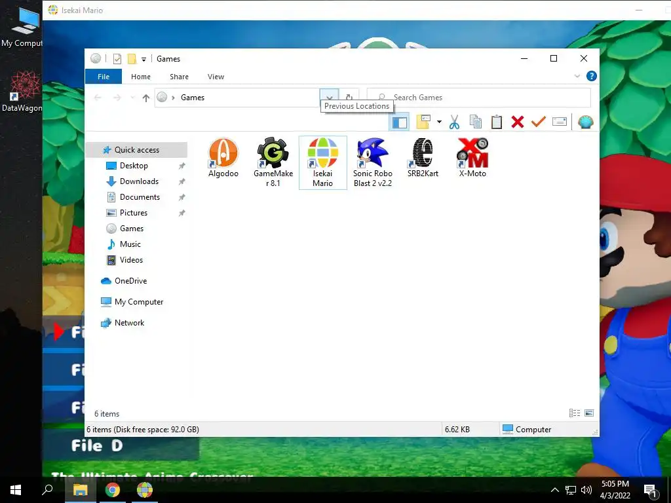
Task: Switch to Large icons view button
Action: (x=589, y=413)
